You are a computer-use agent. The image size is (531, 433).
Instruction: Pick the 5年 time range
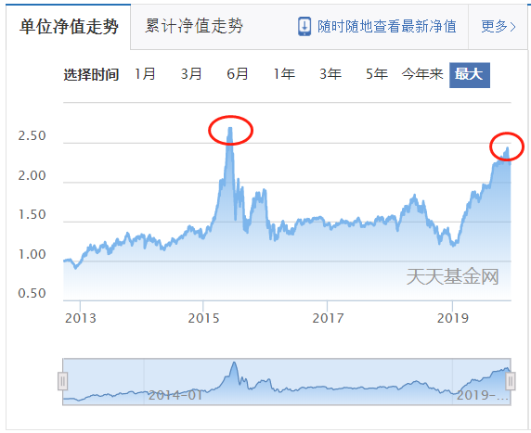point(377,74)
